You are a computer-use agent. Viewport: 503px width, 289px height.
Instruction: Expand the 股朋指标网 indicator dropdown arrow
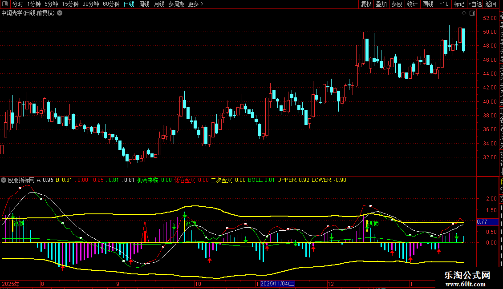(4, 180)
